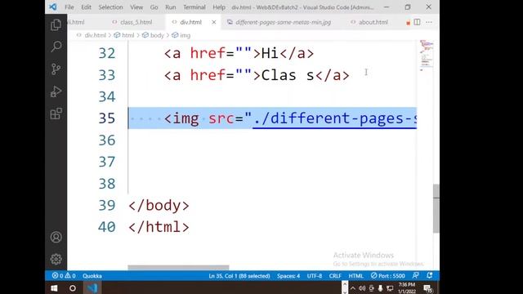Click the volume icon in system tray

coord(362,288)
